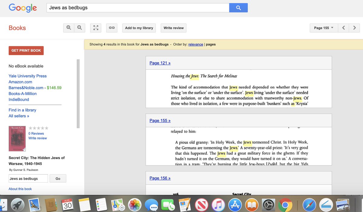Open Contacts in the Dock
363x212 pixels.
pyautogui.click(x=51, y=205)
